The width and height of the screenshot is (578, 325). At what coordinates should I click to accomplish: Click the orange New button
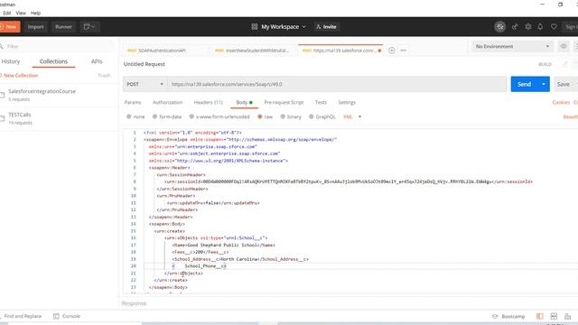10,26
